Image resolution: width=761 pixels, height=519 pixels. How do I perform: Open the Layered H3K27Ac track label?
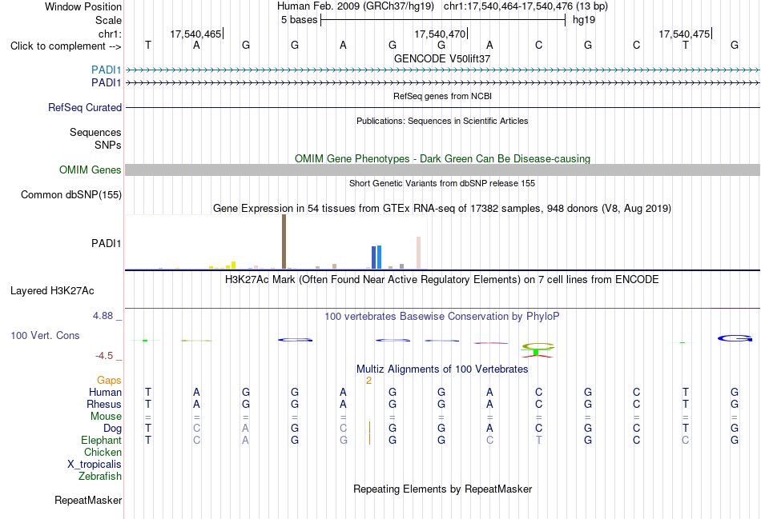coord(52,291)
